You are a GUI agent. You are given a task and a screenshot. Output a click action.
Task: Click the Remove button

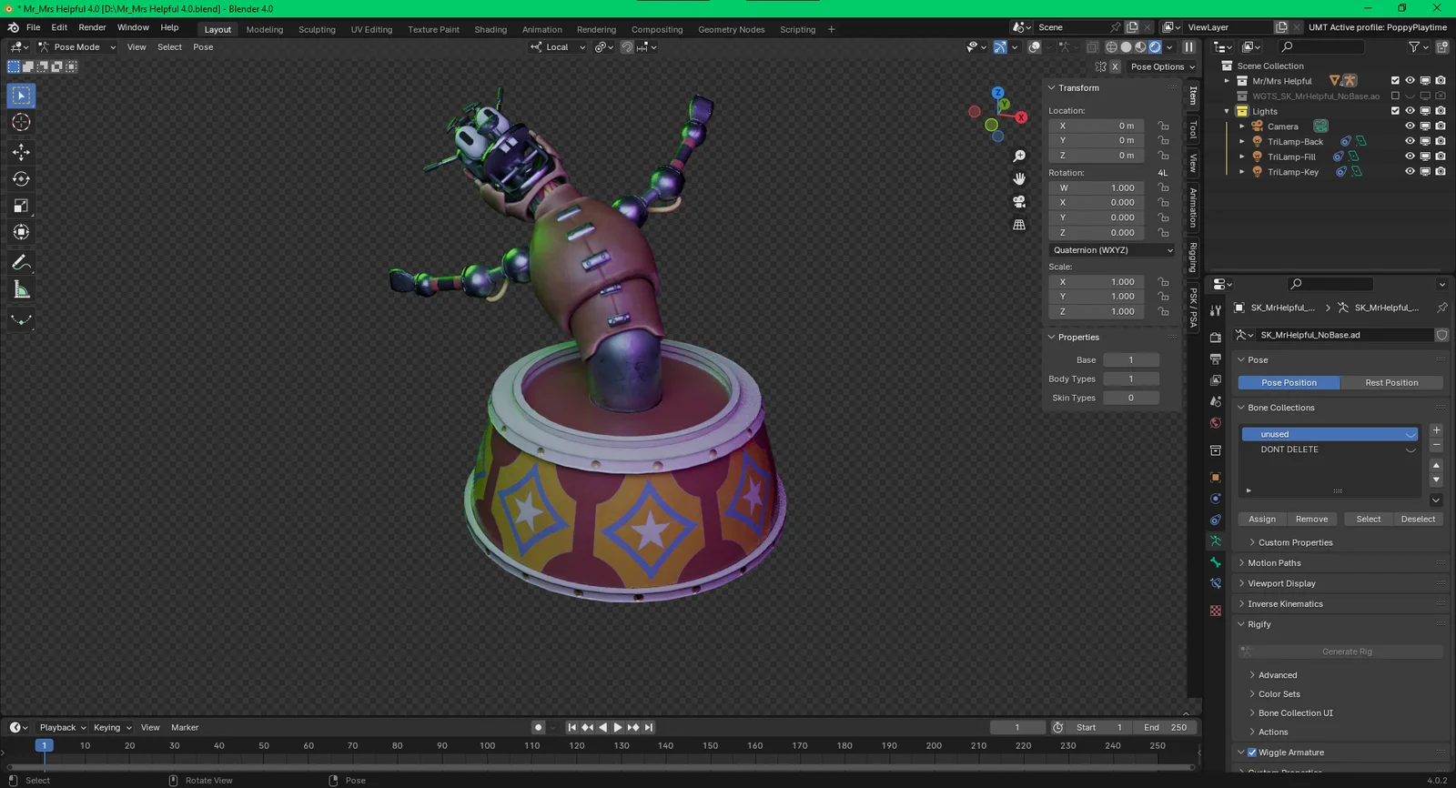[1311, 520]
